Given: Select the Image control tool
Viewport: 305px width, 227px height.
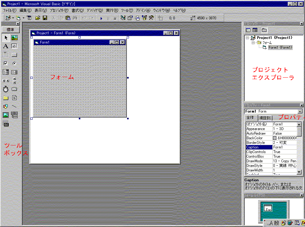Looking at the screenshot, I should click(6, 115).
